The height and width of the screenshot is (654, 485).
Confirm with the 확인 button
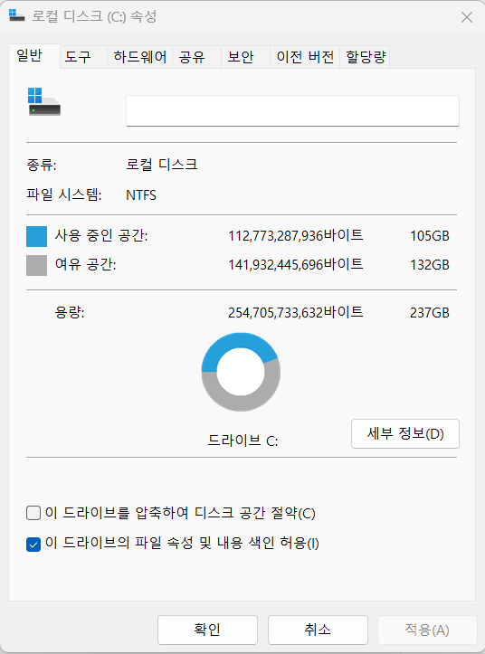coord(207,630)
